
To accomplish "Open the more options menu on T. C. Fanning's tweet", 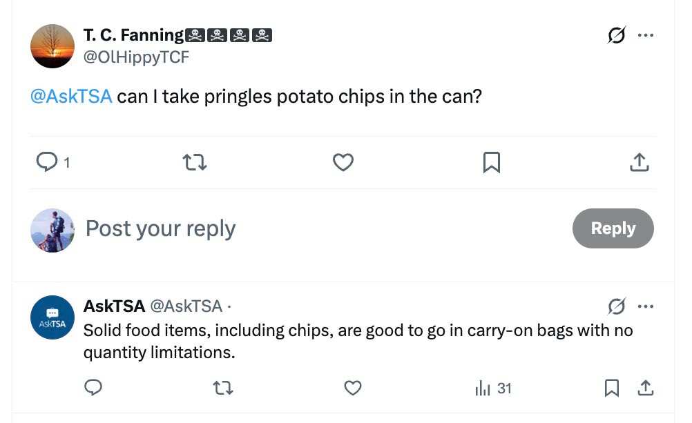I will (646, 35).
